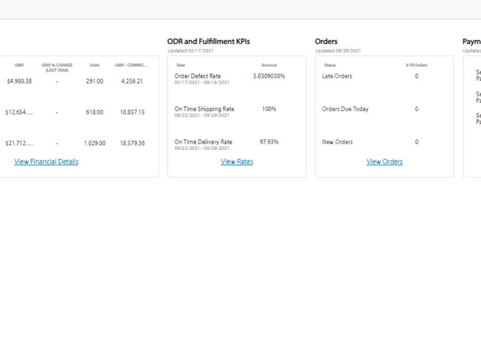This screenshot has width=481, height=361.
Task: Click the Status column header
Action: (330, 65)
